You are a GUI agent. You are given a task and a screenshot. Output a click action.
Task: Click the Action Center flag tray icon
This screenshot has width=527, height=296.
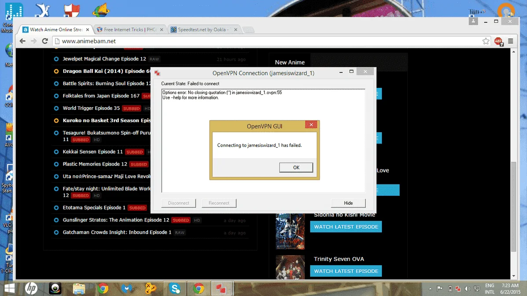[439, 289]
